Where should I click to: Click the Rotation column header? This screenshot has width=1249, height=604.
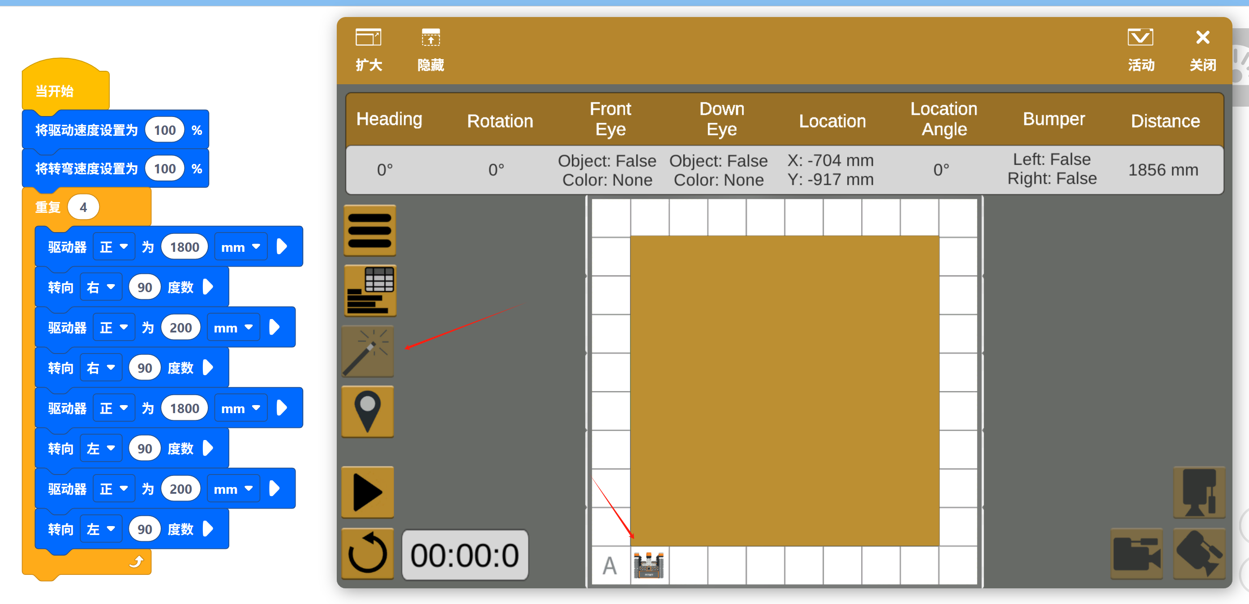coord(500,121)
